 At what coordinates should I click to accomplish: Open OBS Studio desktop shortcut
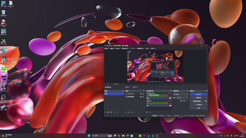click(x=3, y=98)
